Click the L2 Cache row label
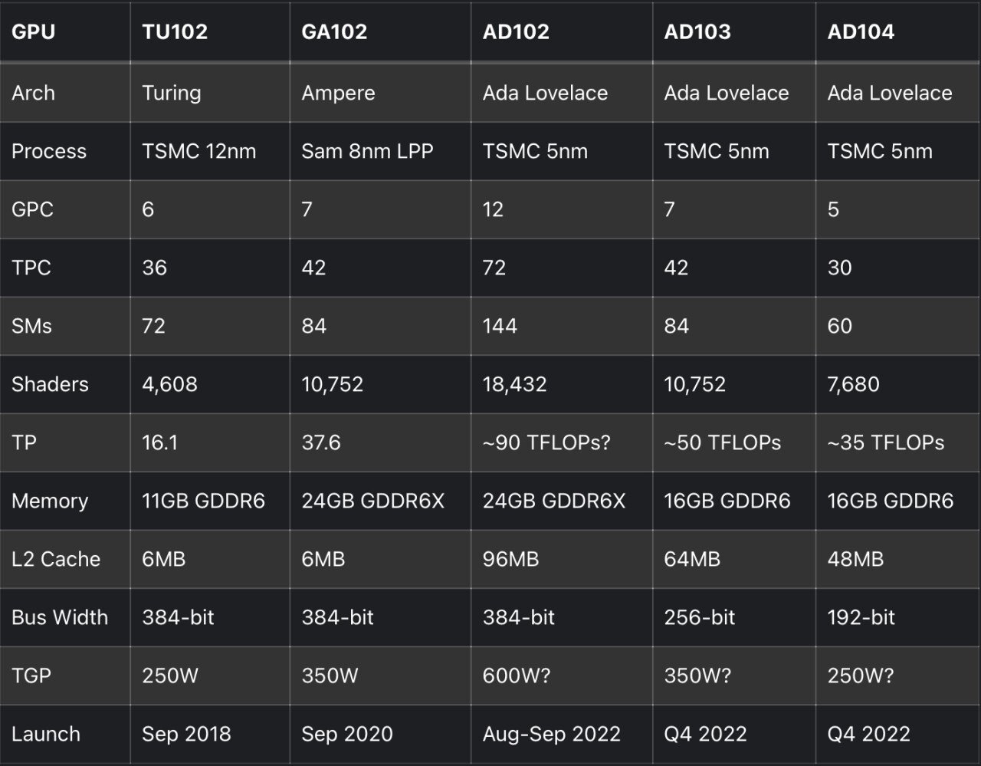The width and height of the screenshot is (981, 766). pyautogui.click(x=56, y=559)
